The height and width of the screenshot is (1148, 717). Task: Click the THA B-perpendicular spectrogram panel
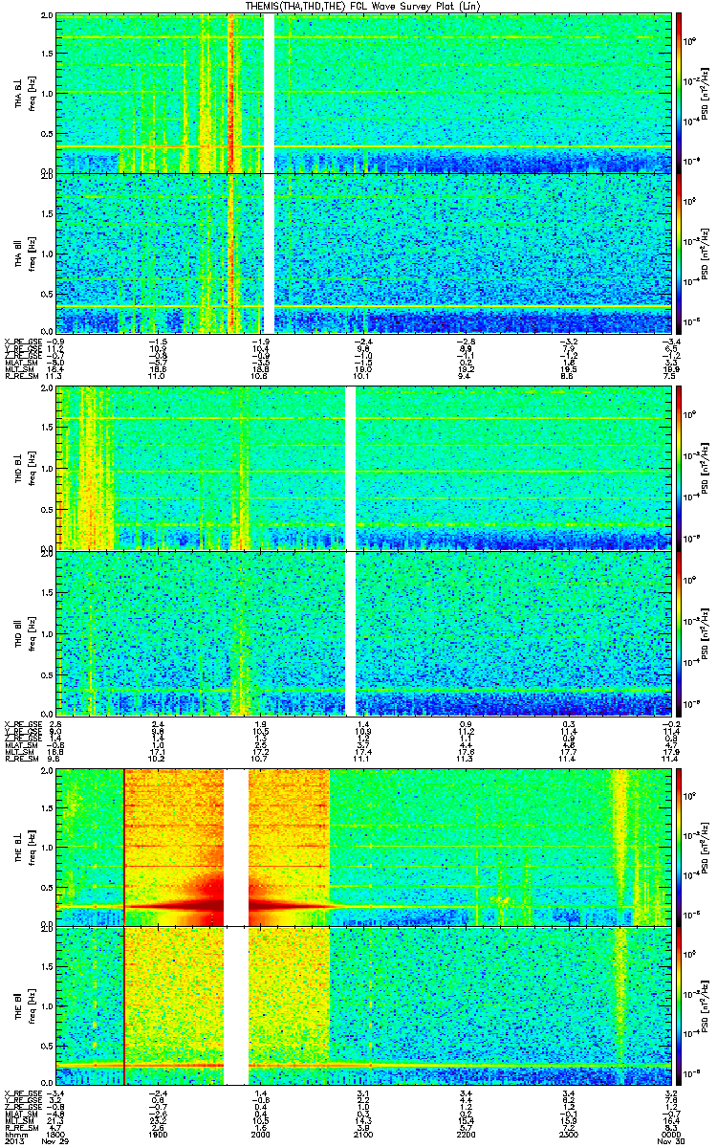click(362, 93)
